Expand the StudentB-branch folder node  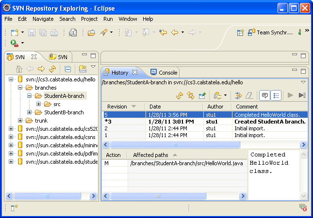coord(30,112)
